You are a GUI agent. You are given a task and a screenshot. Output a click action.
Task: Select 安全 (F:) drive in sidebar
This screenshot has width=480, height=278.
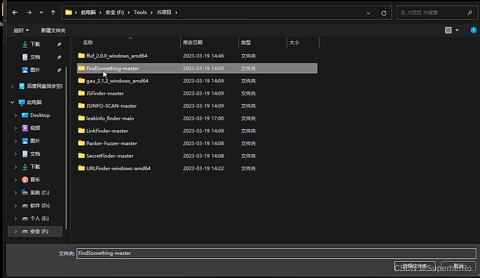(35, 231)
